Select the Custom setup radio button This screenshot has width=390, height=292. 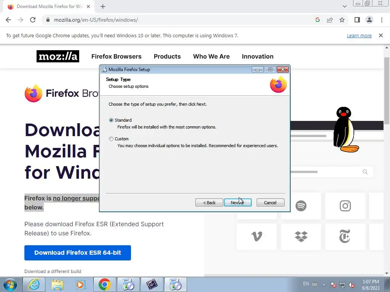(x=111, y=139)
